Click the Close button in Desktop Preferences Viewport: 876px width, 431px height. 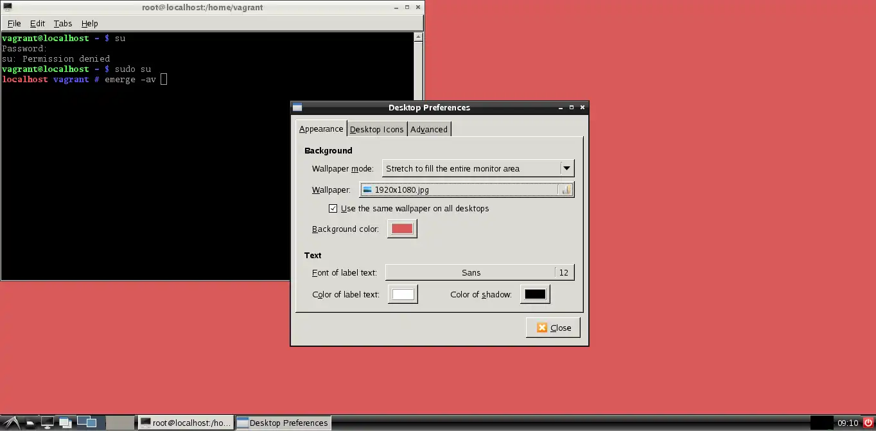tap(553, 328)
